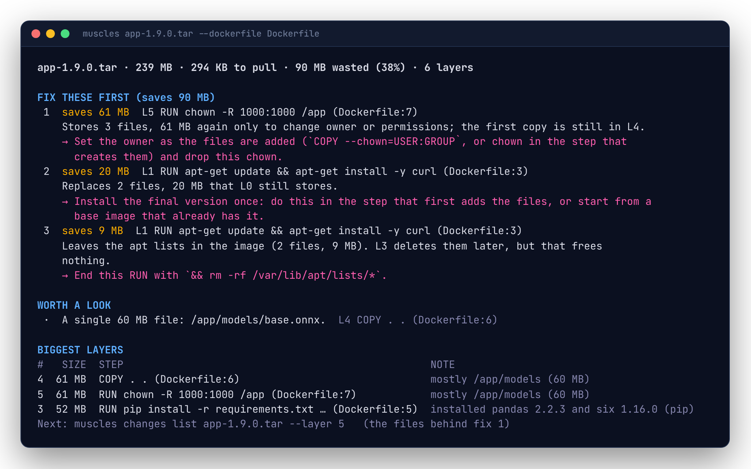Click the summary line starting 'app-1.9.0.tar · 239 MB'
The image size is (751, 469).
pyautogui.click(x=255, y=68)
